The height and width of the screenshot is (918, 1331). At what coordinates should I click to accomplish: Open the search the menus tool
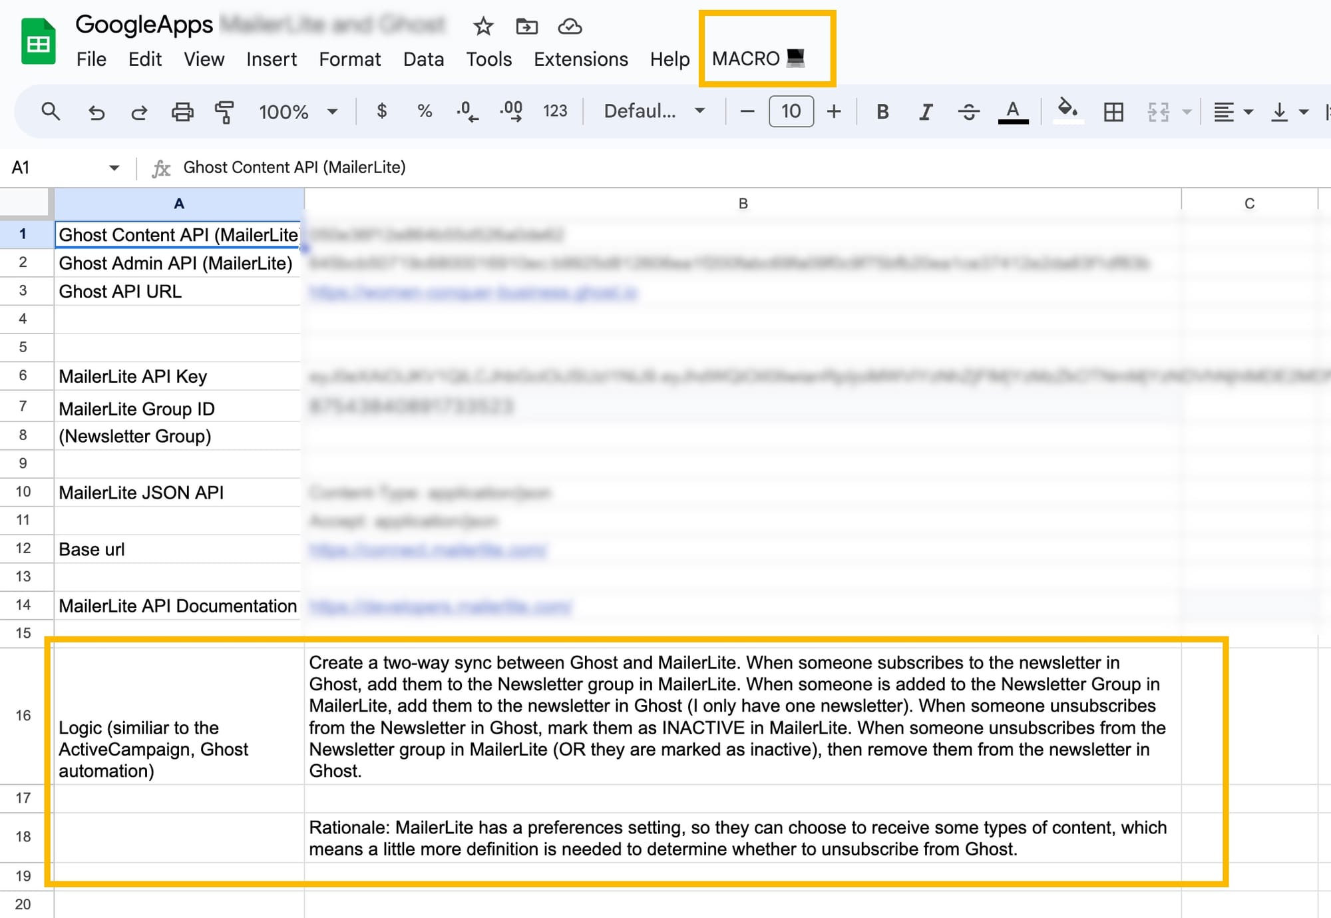(x=51, y=111)
